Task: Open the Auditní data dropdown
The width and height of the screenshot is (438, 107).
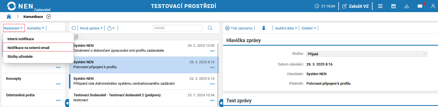Action: pos(286,28)
